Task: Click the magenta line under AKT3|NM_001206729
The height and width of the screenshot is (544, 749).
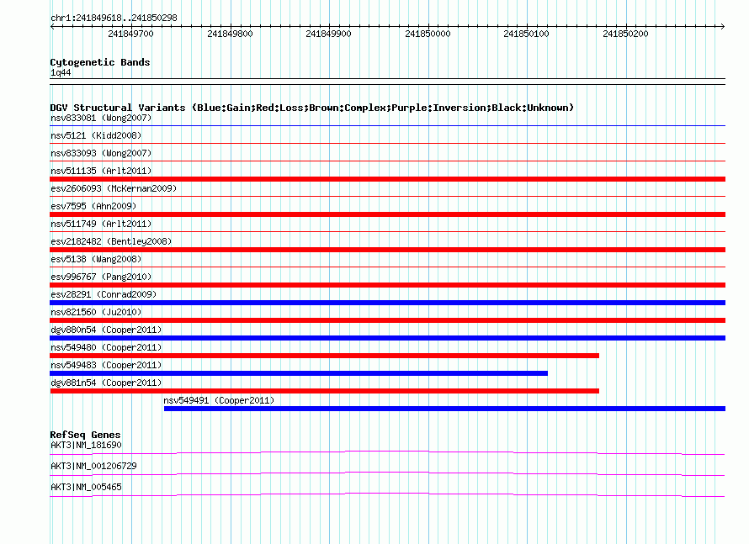Action: (387, 473)
